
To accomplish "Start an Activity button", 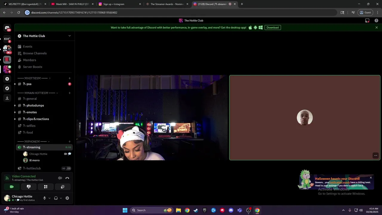I will coord(46,187).
